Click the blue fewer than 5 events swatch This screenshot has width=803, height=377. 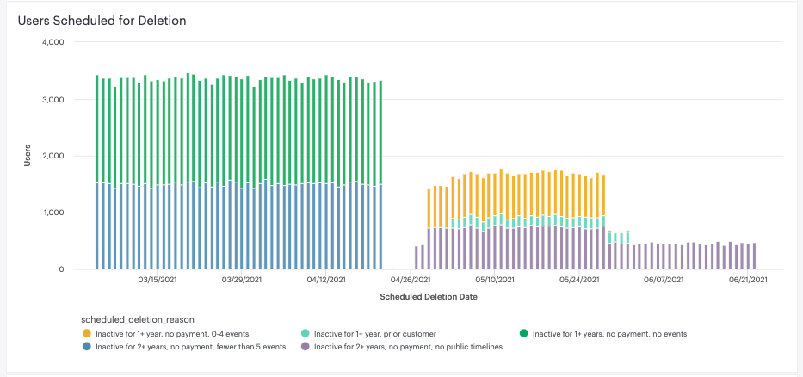86,347
